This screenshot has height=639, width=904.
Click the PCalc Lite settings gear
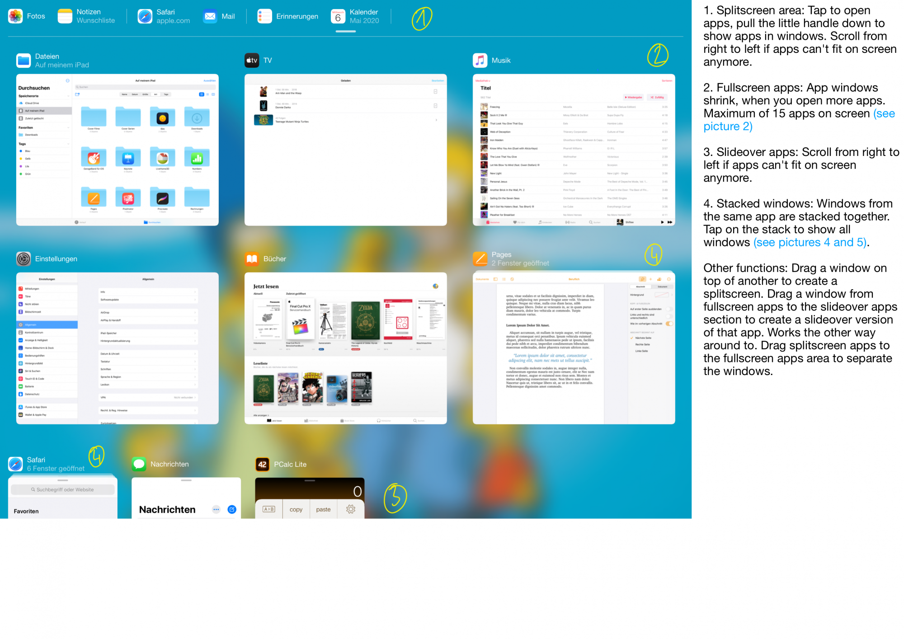[351, 509]
